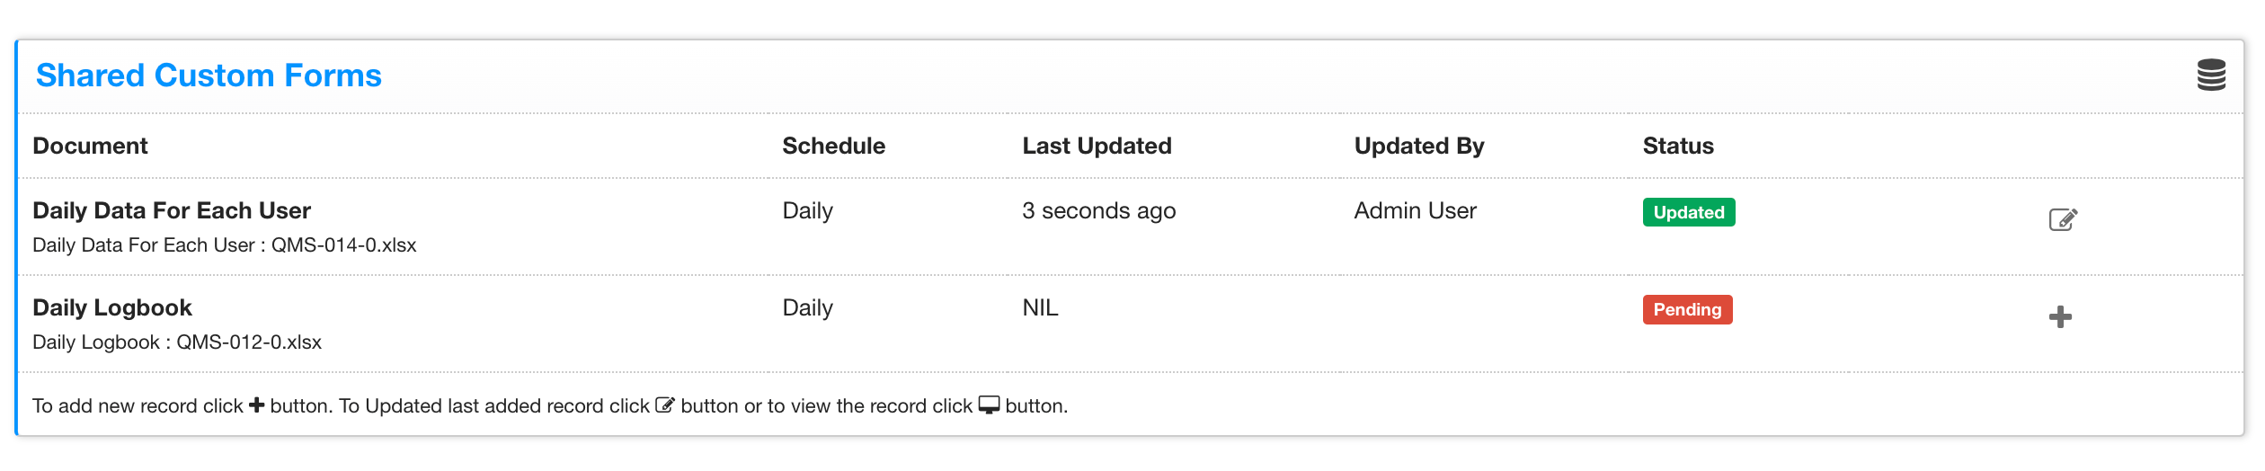Click the green Updated status badge
Viewport: 2265px width, 471px height.
click(1688, 212)
